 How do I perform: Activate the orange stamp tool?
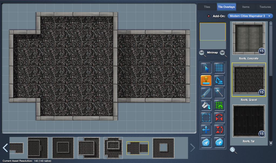point(206,80)
